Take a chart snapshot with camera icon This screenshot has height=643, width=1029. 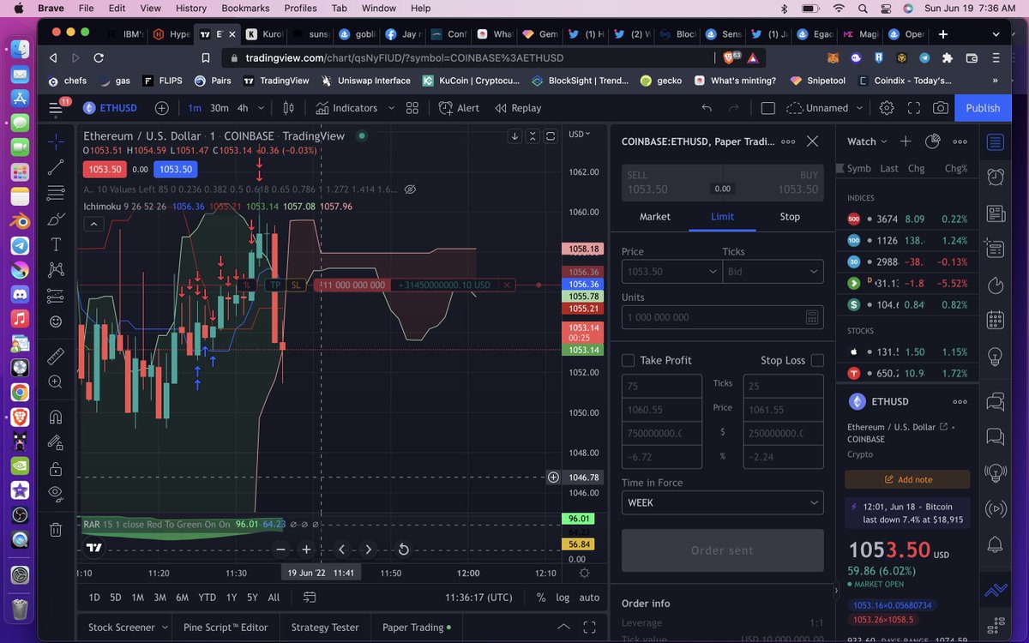941,108
